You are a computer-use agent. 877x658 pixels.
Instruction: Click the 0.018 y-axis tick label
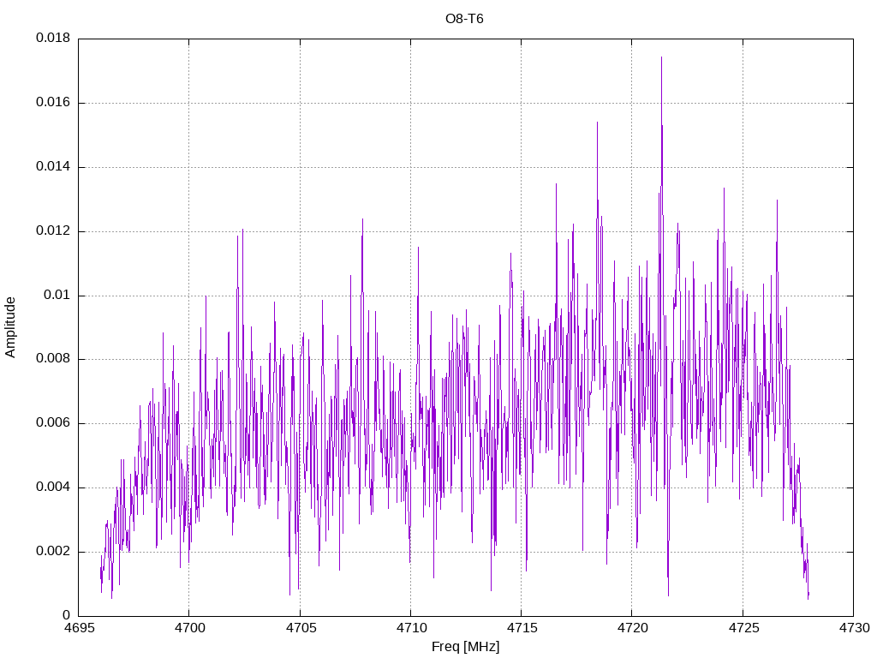(53, 38)
